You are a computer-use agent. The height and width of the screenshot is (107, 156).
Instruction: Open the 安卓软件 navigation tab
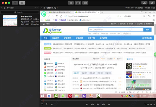67,38
